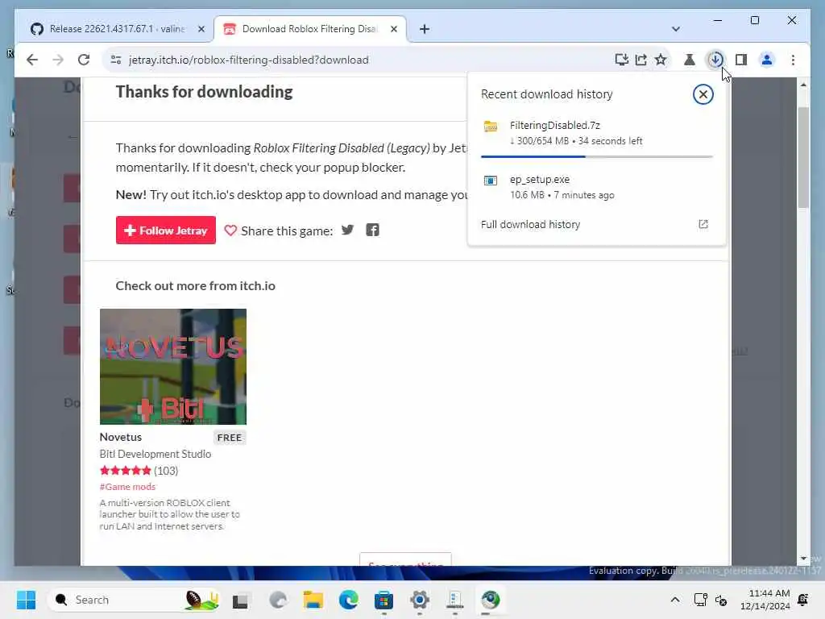Click the install app icon in address bar

coord(621,60)
